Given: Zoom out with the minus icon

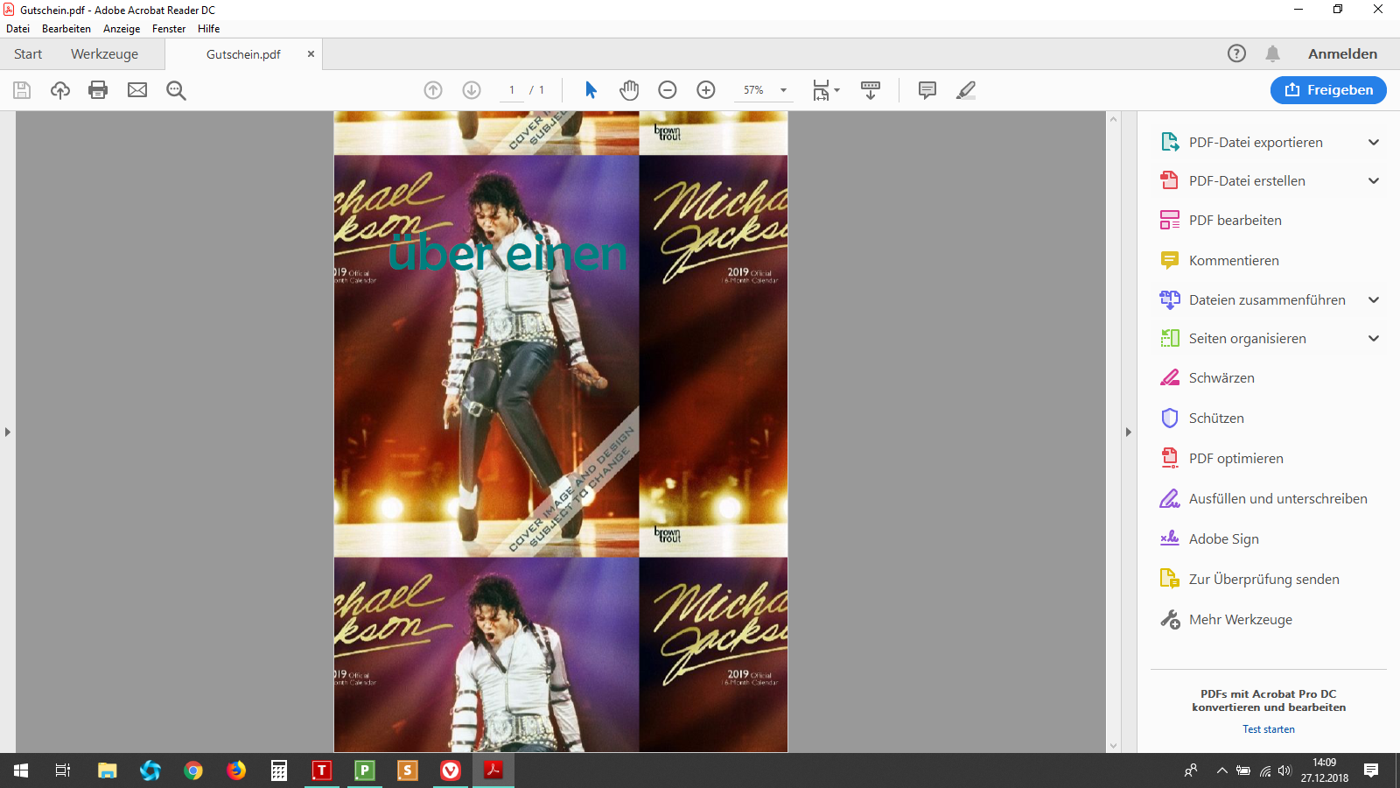Looking at the screenshot, I should pyautogui.click(x=668, y=90).
